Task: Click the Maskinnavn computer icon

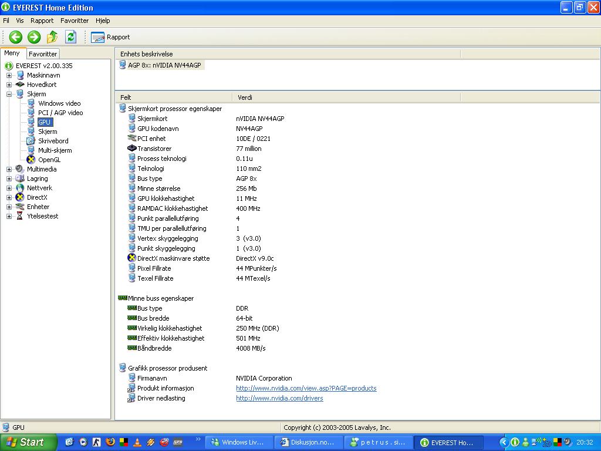Action: pyautogui.click(x=20, y=75)
